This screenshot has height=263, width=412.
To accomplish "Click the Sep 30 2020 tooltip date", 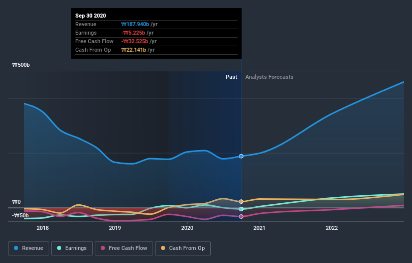I will pyautogui.click(x=91, y=16).
